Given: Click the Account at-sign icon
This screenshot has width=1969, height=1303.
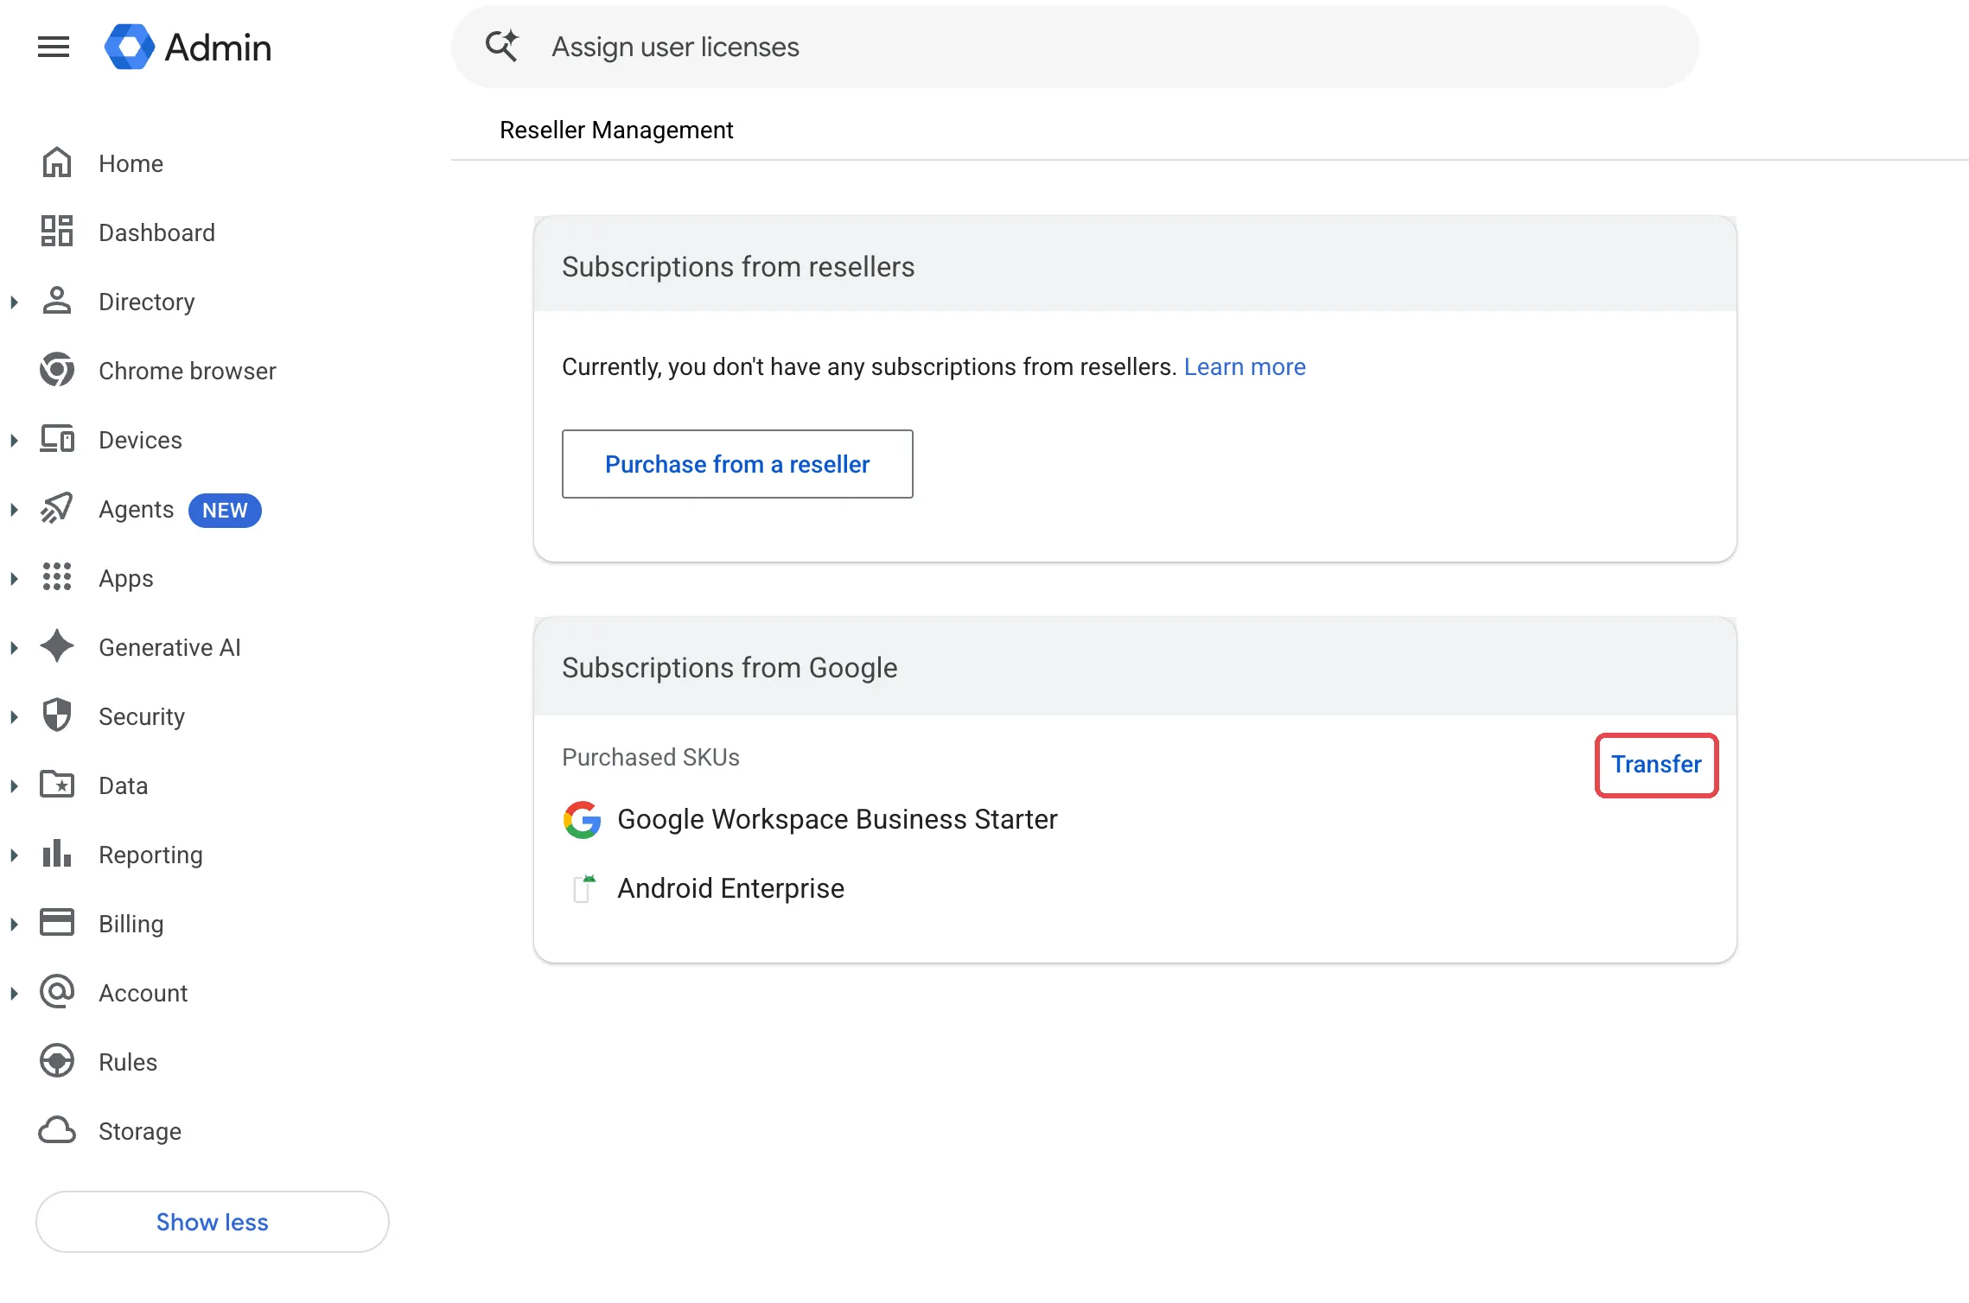Looking at the screenshot, I should [x=57, y=992].
